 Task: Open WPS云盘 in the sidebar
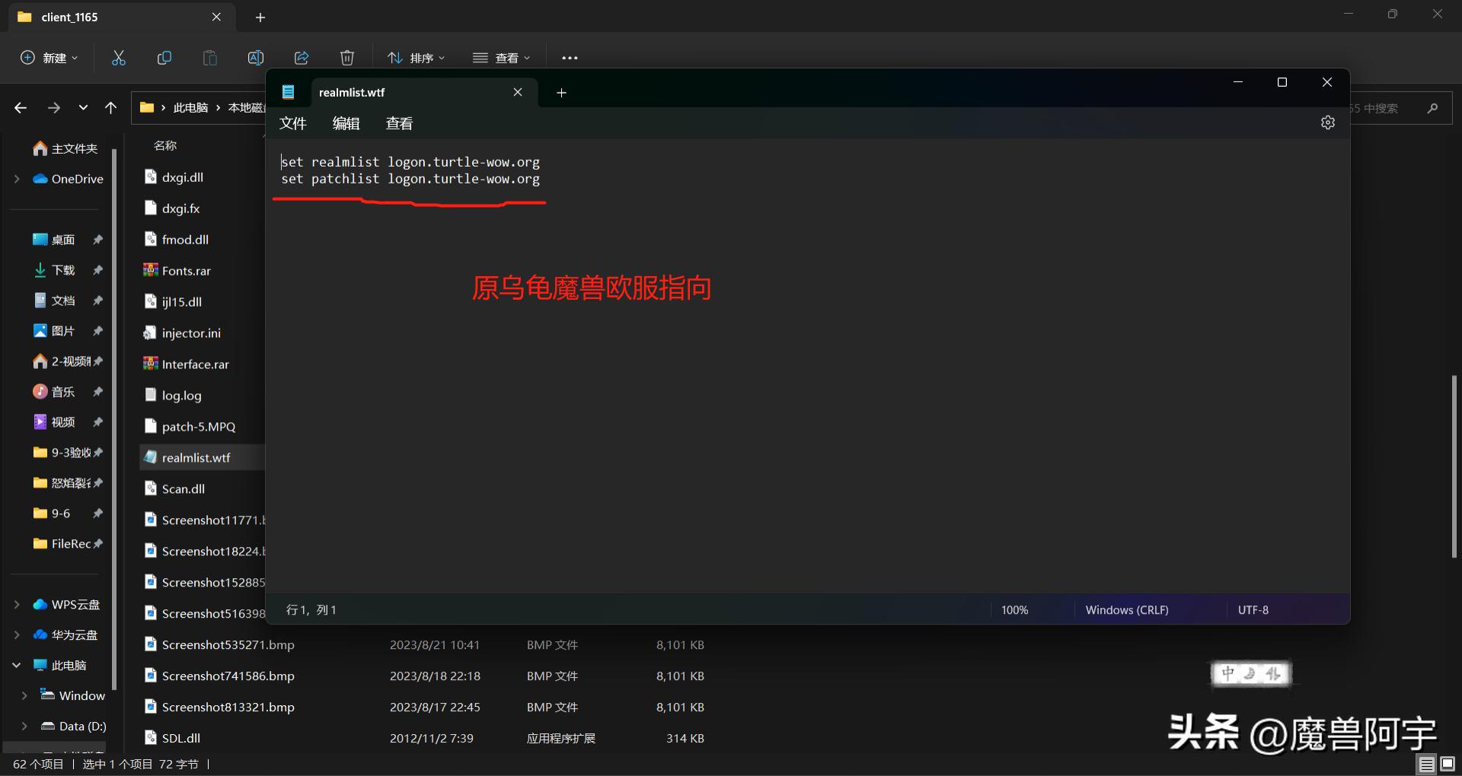(66, 605)
